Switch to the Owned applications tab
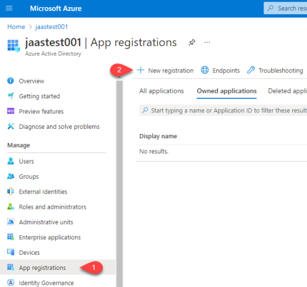Image resolution: width=307 pixels, height=287 pixels. [227, 91]
